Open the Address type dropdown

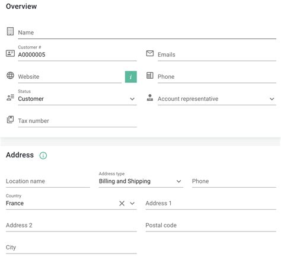tap(141, 181)
